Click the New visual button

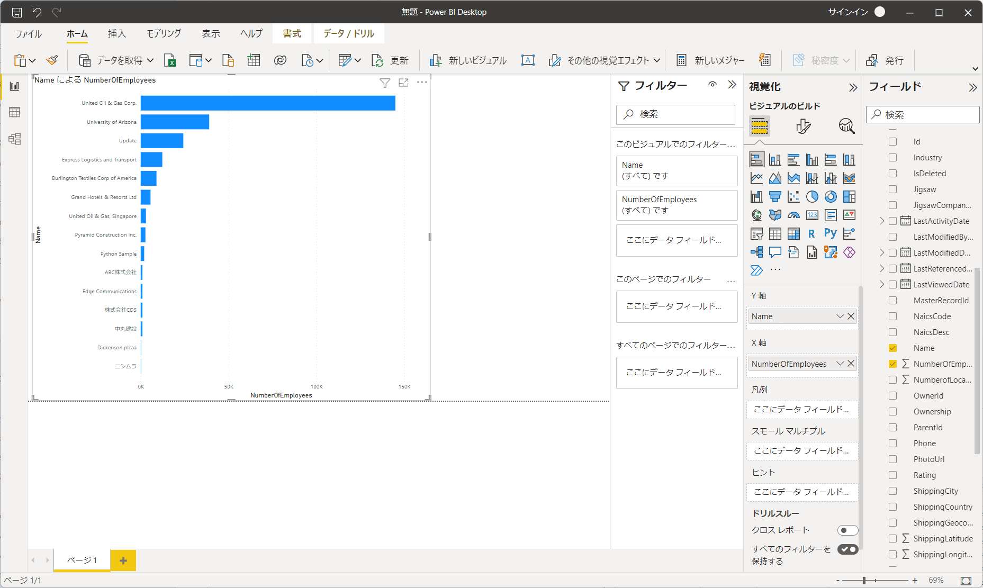click(x=468, y=60)
